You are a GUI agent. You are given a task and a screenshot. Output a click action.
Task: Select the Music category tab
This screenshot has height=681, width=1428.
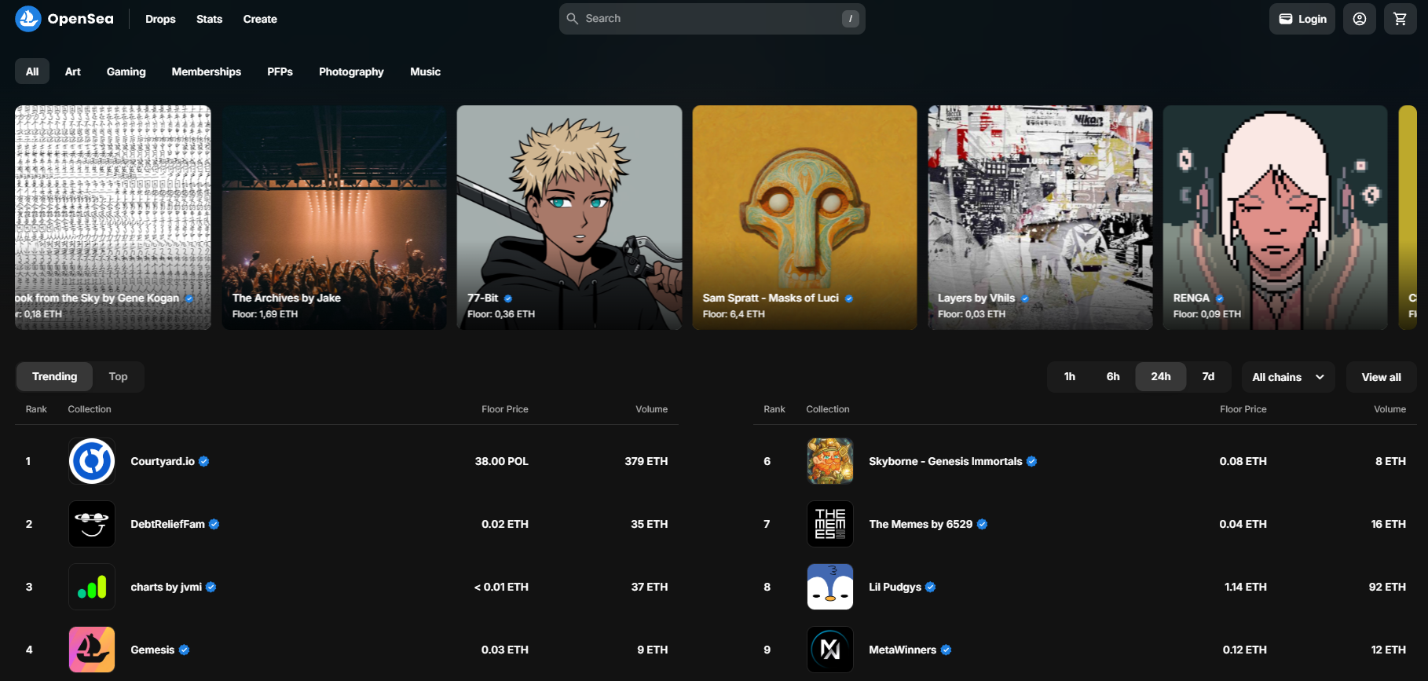click(426, 71)
